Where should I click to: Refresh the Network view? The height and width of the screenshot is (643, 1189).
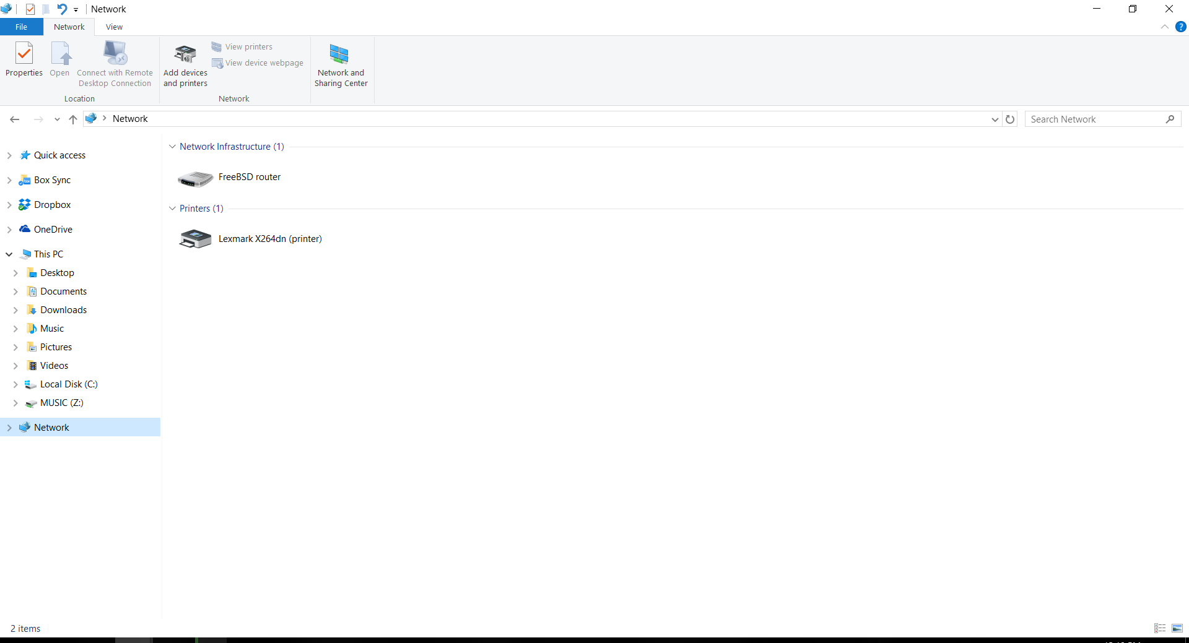click(x=1010, y=119)
